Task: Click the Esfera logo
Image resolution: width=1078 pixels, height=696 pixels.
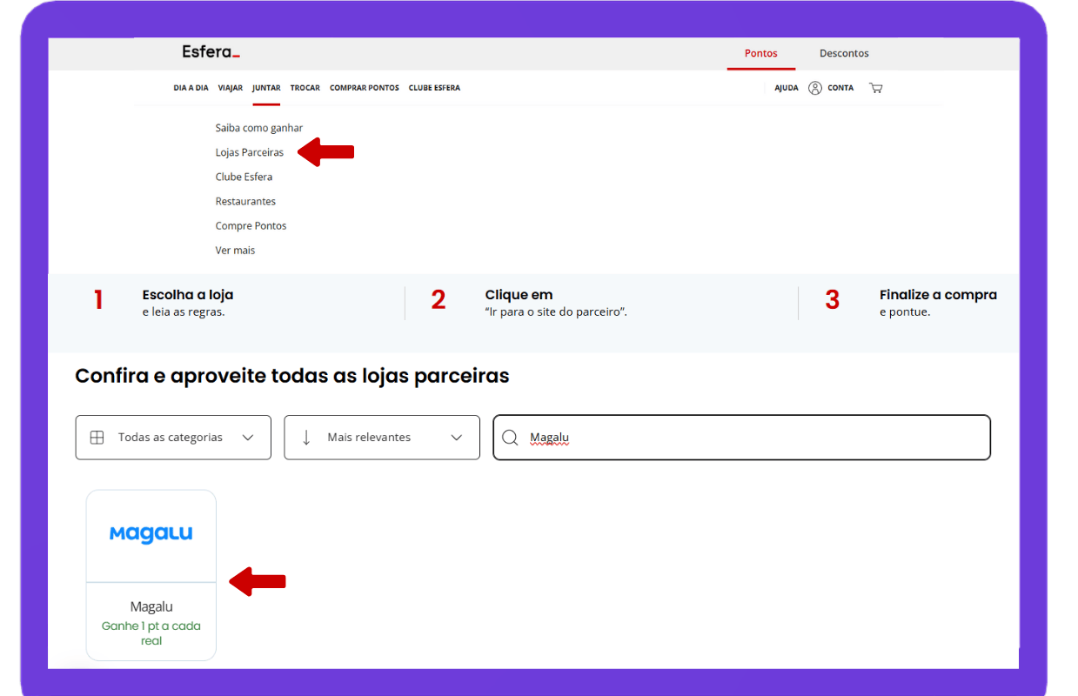Action: (x=211, y=52)
